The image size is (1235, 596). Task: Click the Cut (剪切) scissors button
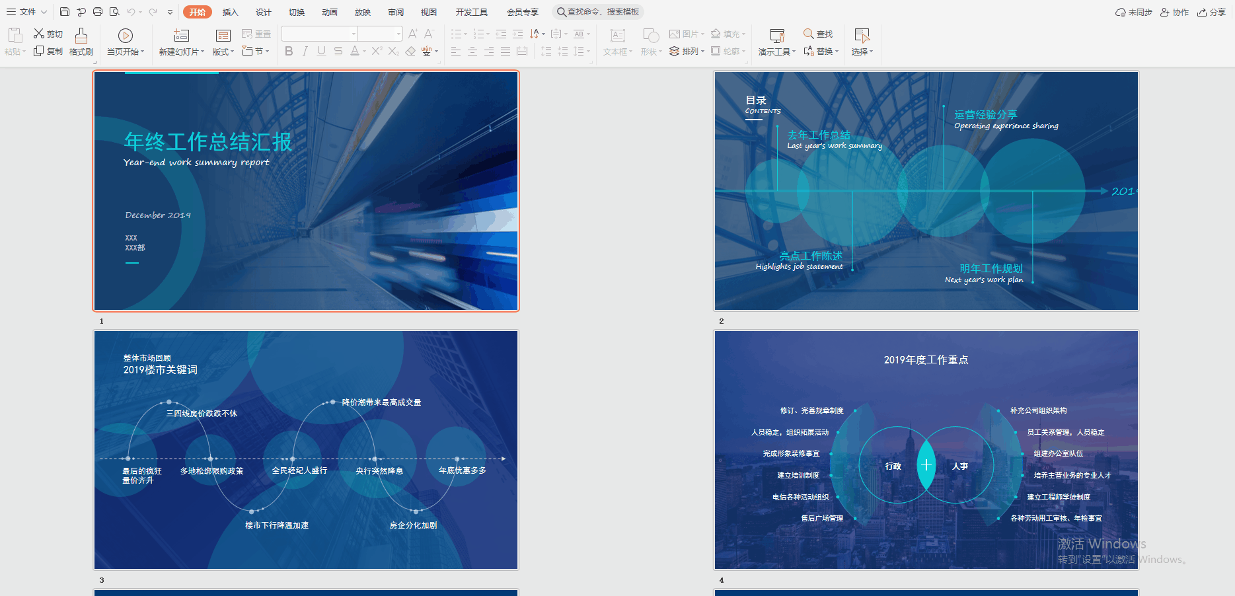[48, 34]
